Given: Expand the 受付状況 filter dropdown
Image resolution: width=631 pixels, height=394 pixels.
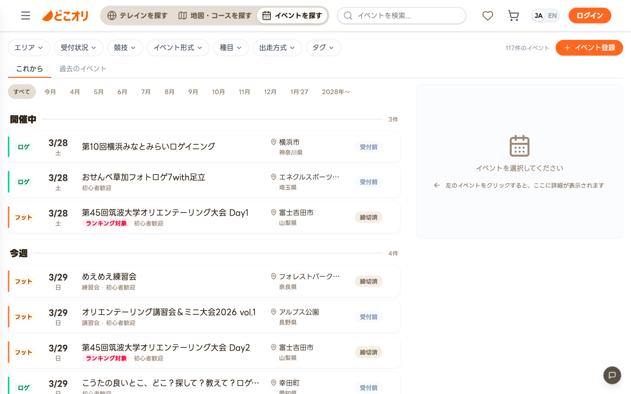Looking at the screenshot, I should pyautogui.click(x=78, y=48).
